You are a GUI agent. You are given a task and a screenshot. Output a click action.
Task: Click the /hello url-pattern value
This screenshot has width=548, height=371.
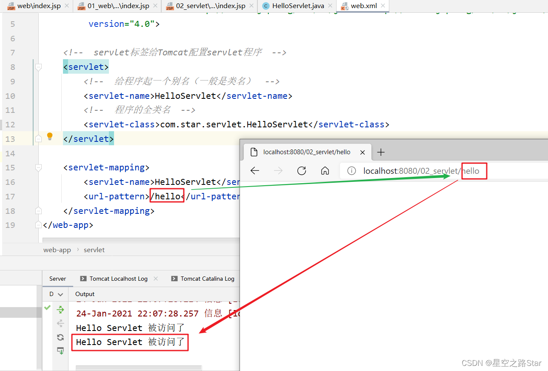(x=167, y=196)
